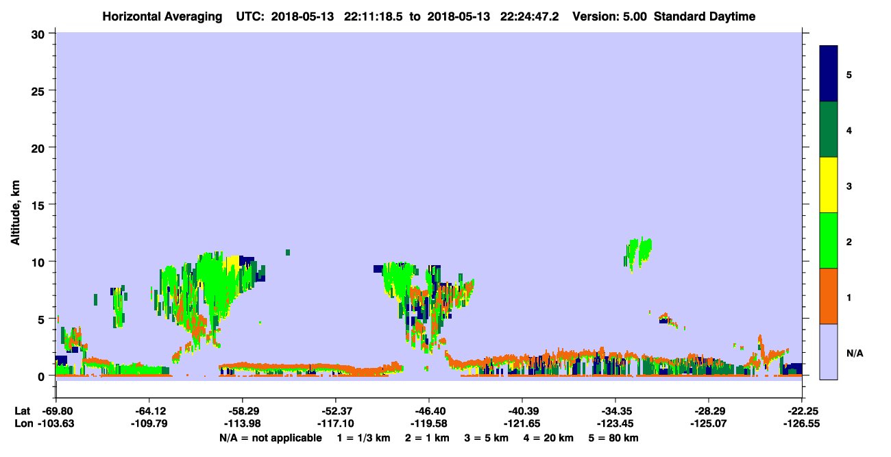Click latitude value -64.12
Screen dimensions: 891x457
click(149, 411)
